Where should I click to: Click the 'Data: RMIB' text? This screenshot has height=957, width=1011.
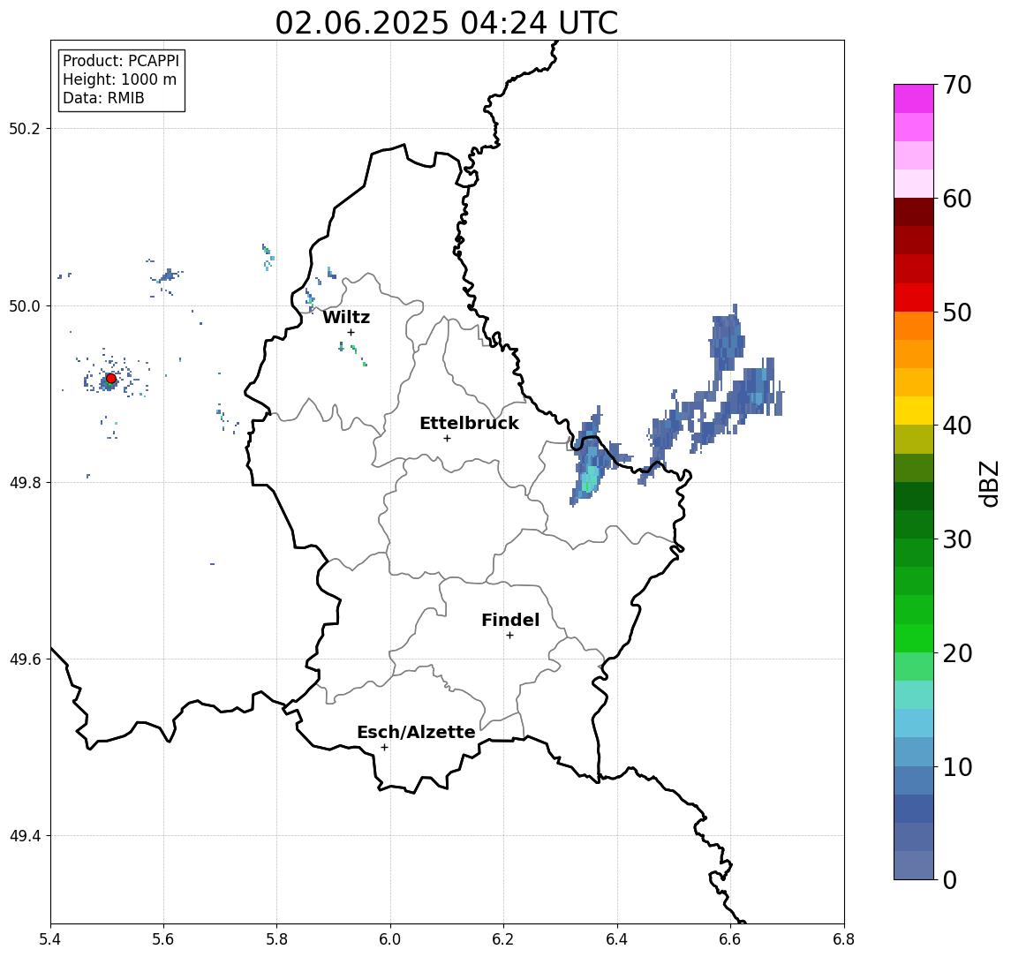103,98
